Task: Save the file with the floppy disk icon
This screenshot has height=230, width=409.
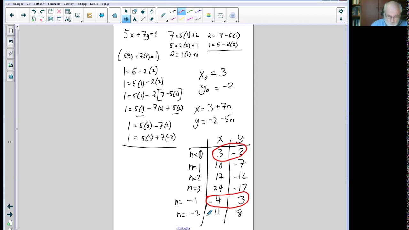Action: (50, 19)
